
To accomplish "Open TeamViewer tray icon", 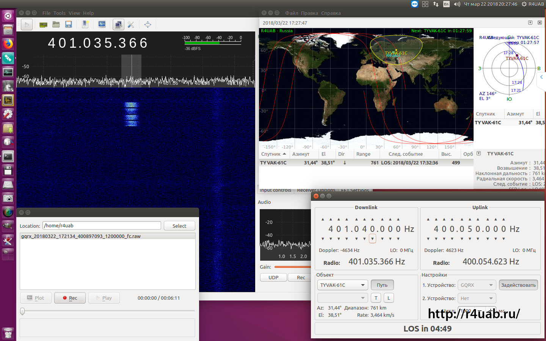I will point(414,4).
